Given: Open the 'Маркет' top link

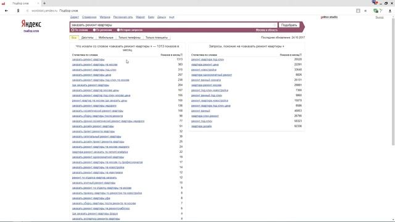Looking at the screenshot, I should [x=140, y=17].
